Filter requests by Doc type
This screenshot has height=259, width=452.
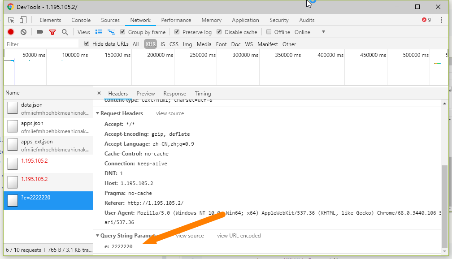click(236, 44)
